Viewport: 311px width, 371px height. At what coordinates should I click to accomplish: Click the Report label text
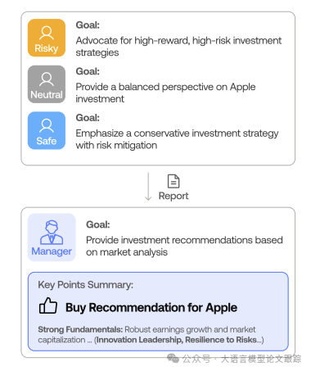coord(174,196)
